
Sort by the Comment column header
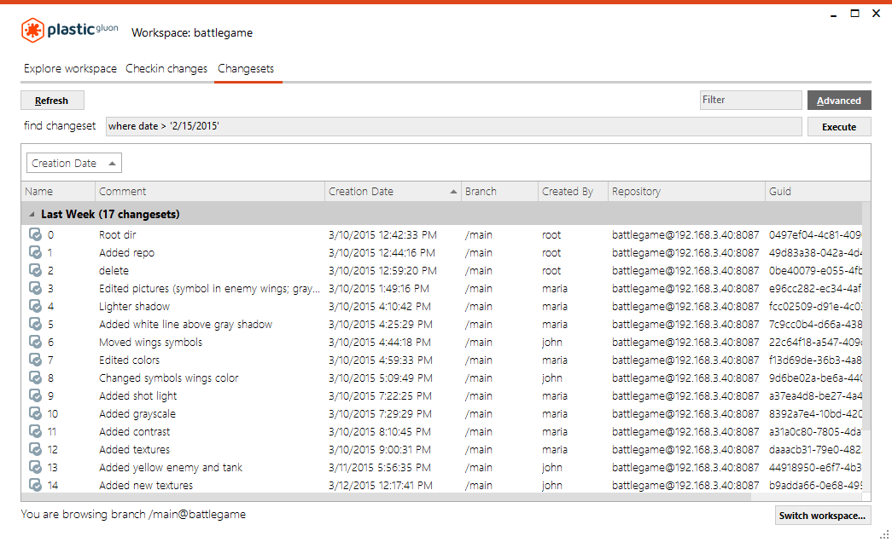(x=210, y=192)
